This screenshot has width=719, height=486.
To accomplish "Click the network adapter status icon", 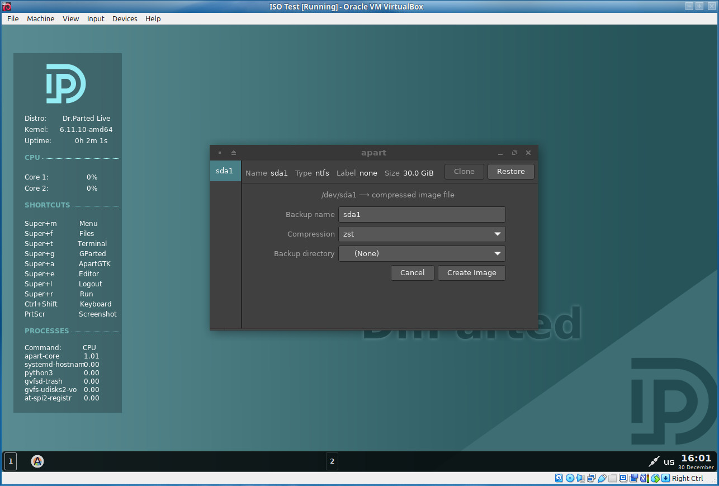I will pos(591,478).
